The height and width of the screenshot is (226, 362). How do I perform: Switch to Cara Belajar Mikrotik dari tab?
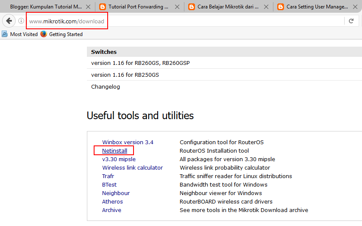[228, 7]
